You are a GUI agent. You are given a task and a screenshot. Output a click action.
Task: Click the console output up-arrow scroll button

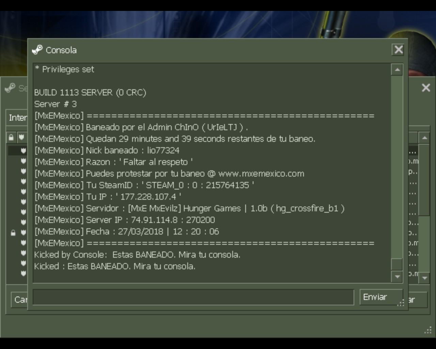point(397,70)
